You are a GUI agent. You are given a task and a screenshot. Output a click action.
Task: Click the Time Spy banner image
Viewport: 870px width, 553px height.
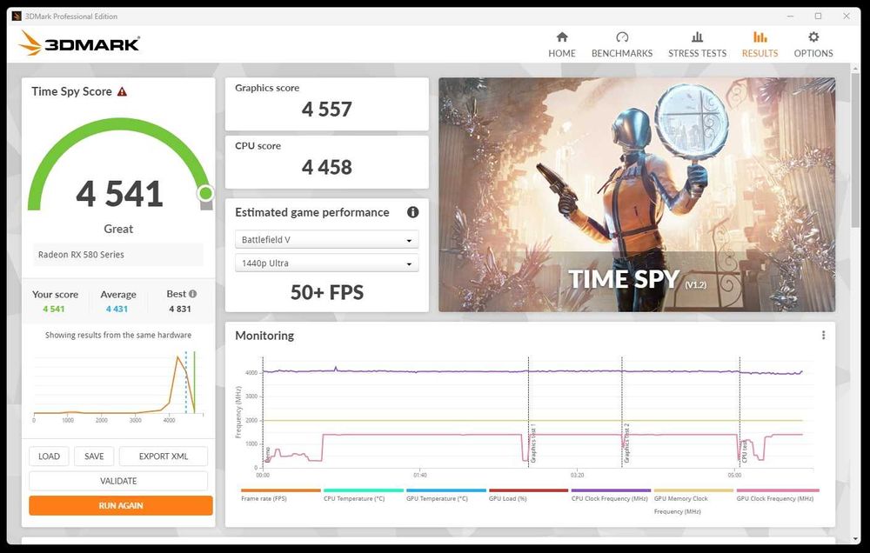(x=637, y=195)
